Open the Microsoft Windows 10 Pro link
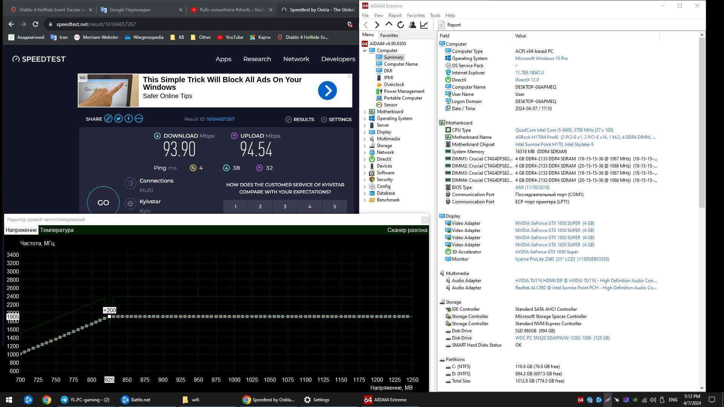The width and height of the screenshot is (724, 407). pyautogui.click(x=541, y=58)
